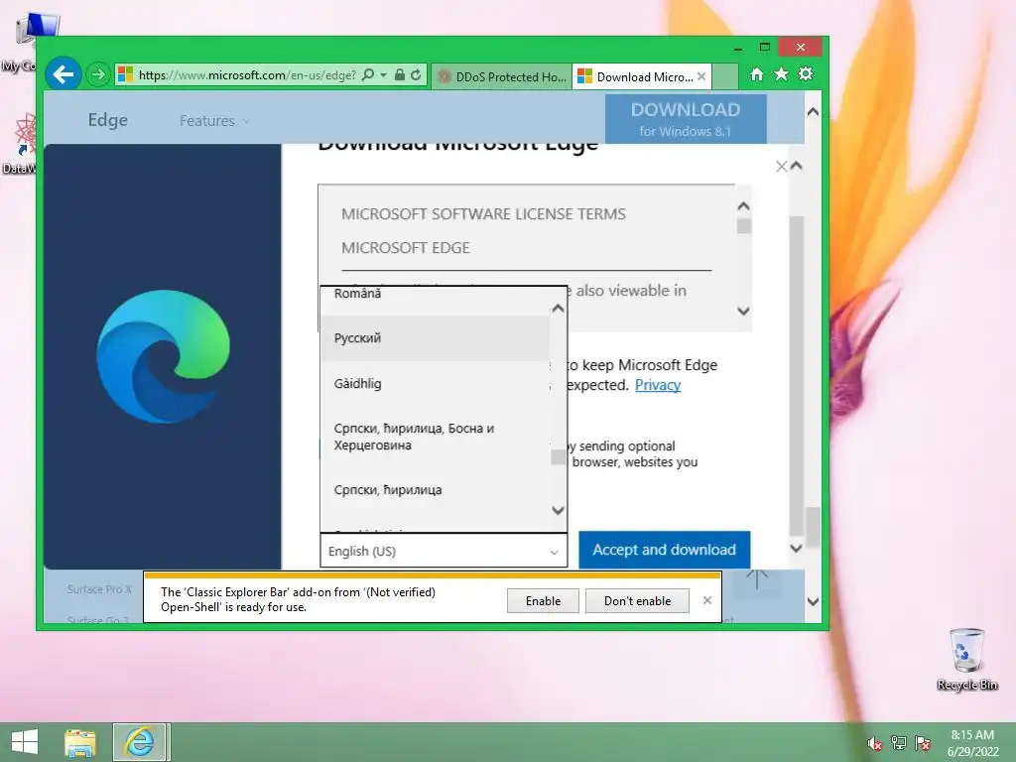Click language list scroll down arrow
Viewport: 1016px width, 762px height.
(x=558, y=510)
